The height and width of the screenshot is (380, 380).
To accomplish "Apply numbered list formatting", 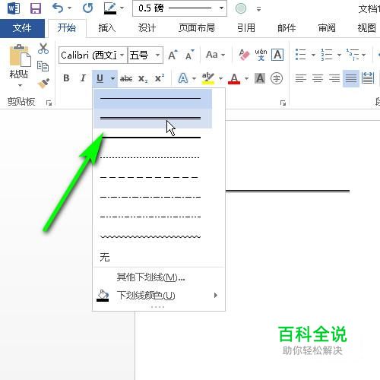I will pyautogui.click(x=327, y=55).
